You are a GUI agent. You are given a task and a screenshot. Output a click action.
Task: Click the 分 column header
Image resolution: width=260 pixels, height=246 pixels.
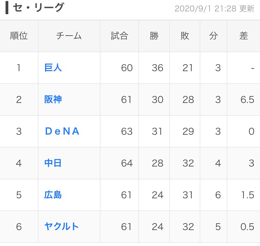pyautogui.click(x=214, y=36)
